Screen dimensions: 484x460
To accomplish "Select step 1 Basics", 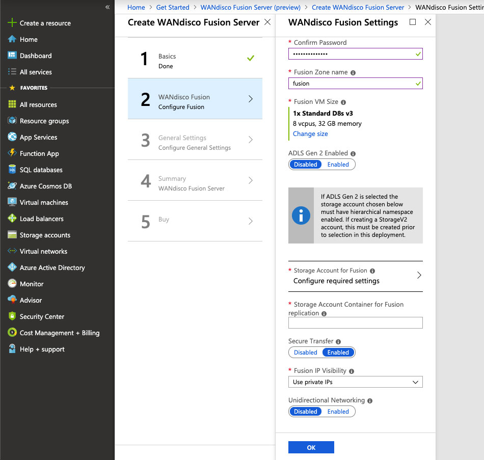I will pos(195,58).
